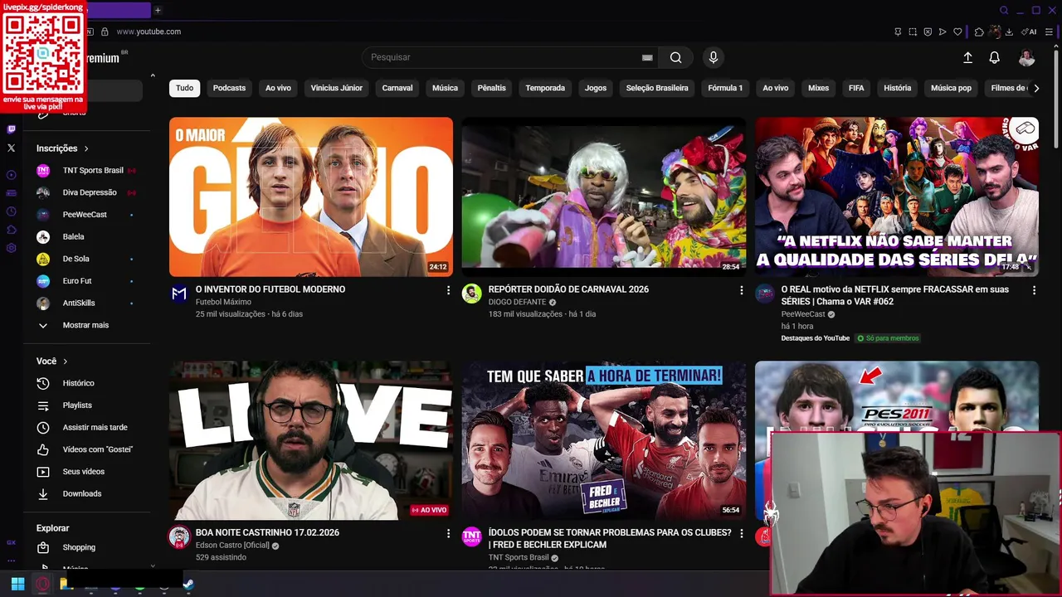Open options for BOA NOITE CASTRINHO live

pos(448,533)
